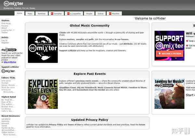Open Sally's Wa... in Highest Rated
The width and height of the screenshot is (195, 138).
(7, 111)
